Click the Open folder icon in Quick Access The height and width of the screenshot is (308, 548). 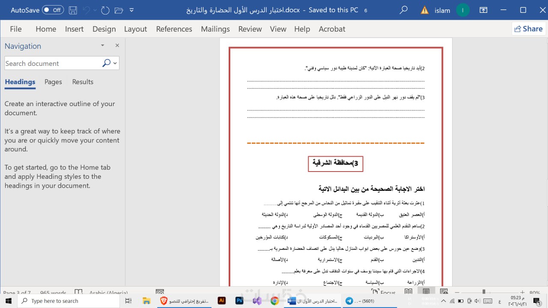pyautogui.click(x=119, y=10)
